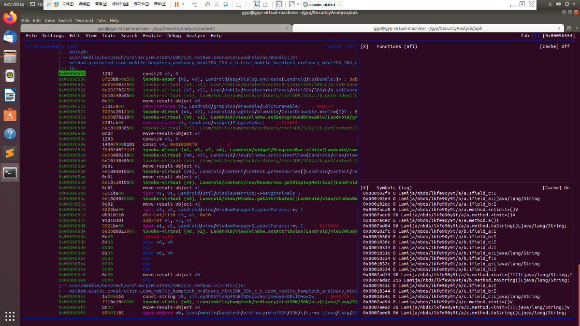Click the Tab [1] indicator in radare2
580x326 pixels.
[530, 36]
